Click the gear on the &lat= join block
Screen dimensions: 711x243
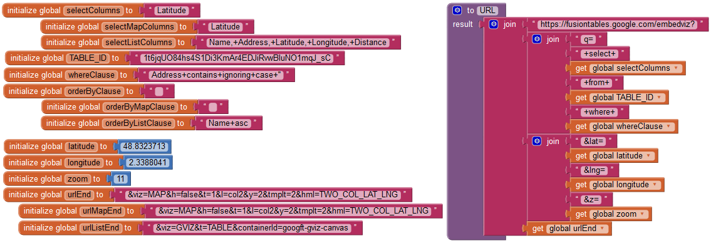point(537,142)
